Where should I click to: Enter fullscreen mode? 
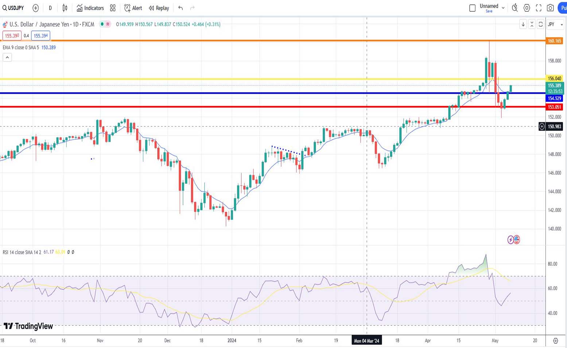(x=539, y=8)
